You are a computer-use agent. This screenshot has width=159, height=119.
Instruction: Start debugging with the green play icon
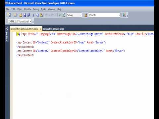(60, 15)
